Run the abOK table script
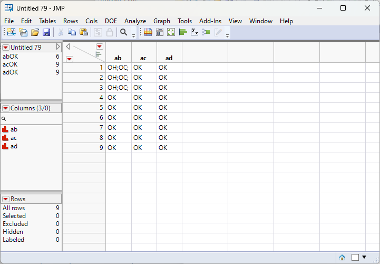The image size is (380, 264). click(x=10, y=56)
